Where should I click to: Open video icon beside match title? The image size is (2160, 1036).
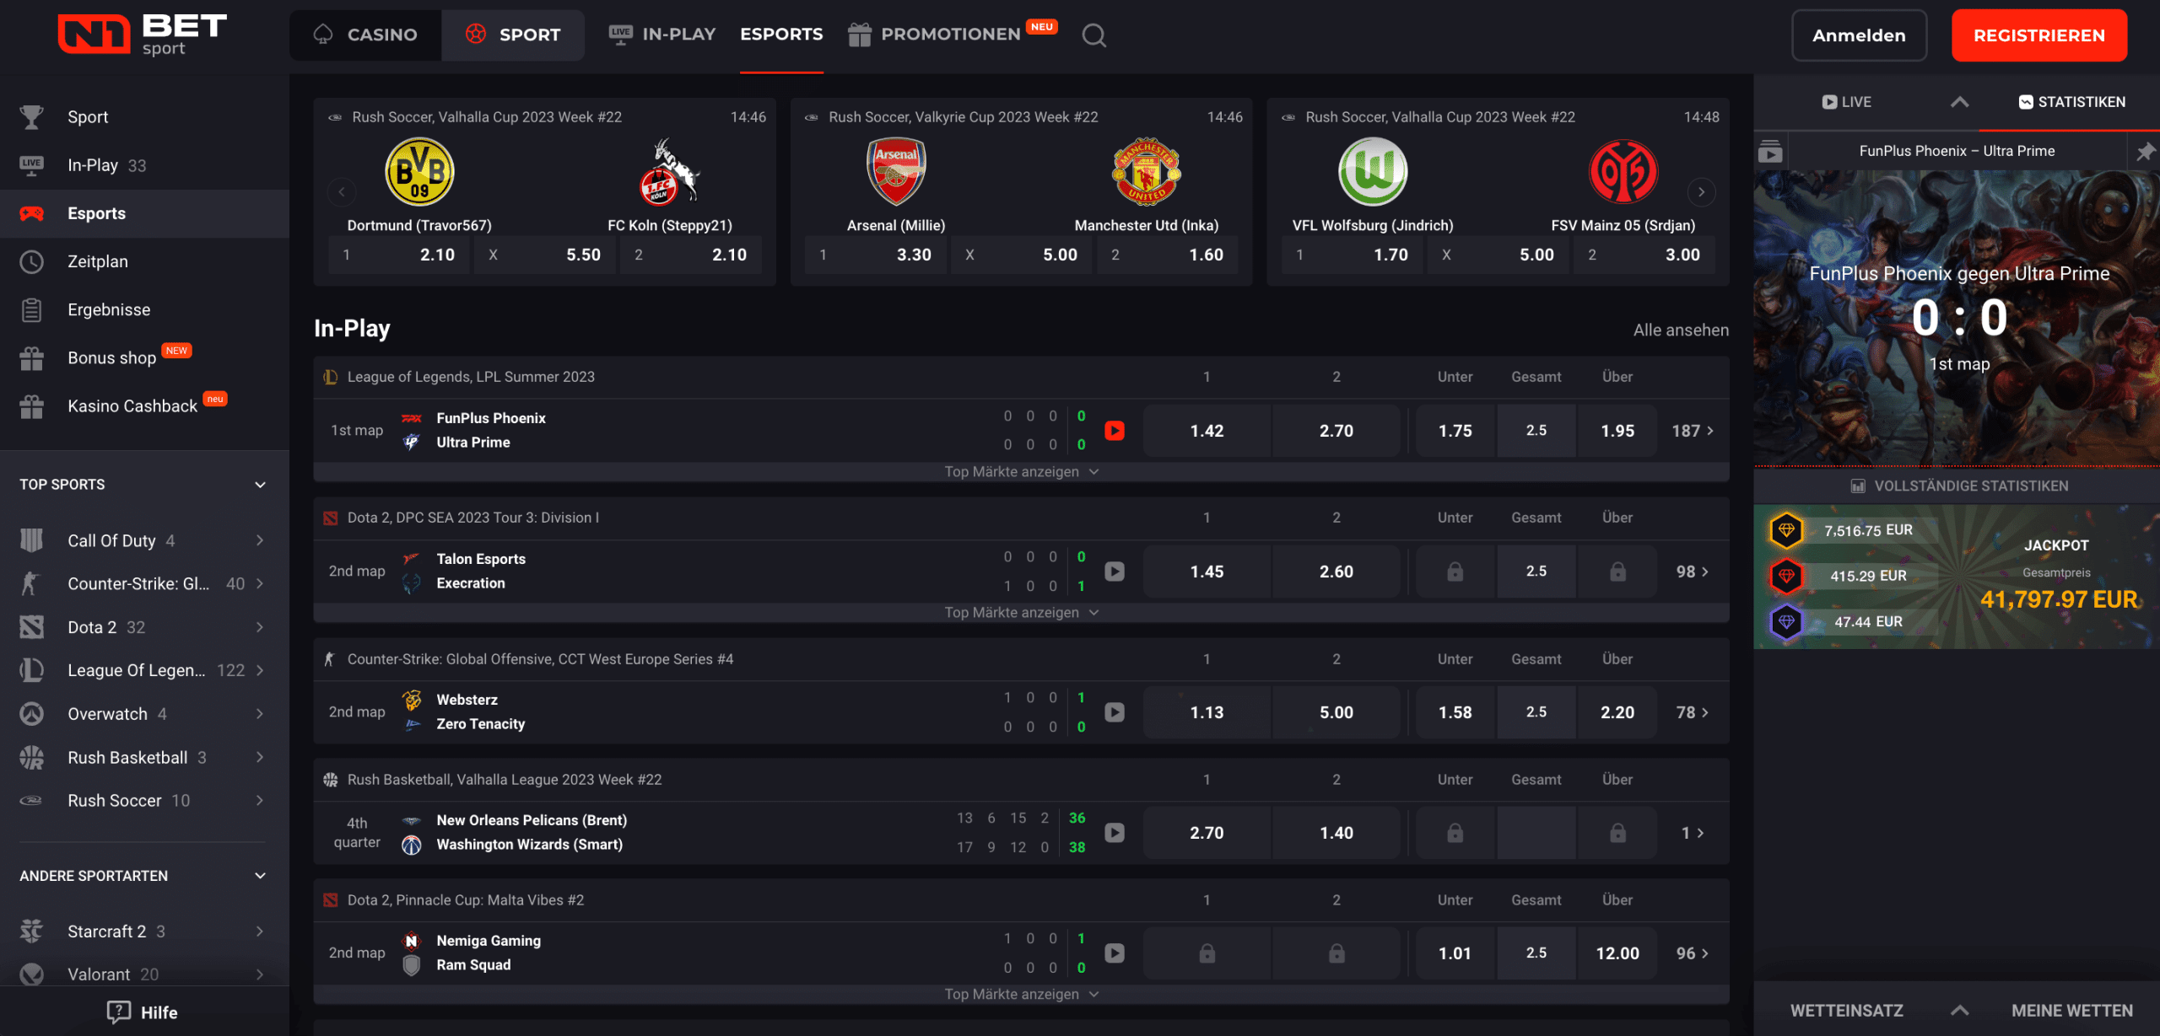(x=1770, y=153)
